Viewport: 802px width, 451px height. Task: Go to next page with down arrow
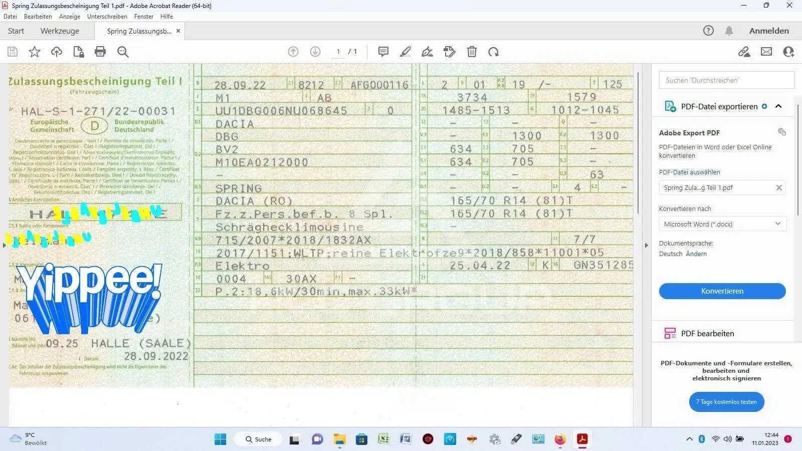tap(315, 52)
